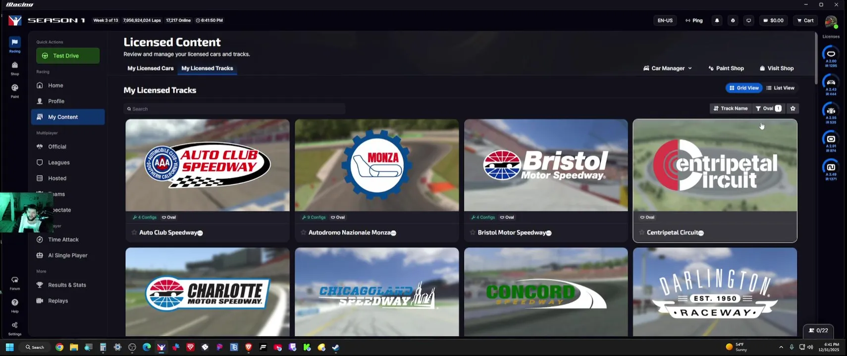Open Steam from the taskbar
Screen dimensions: 847x356
(x=336, y=347)
